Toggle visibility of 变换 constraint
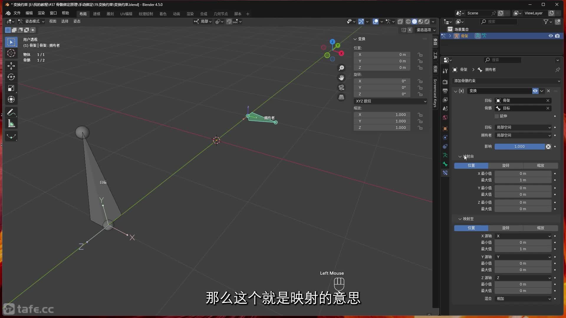566x318 pixels. pyautogui.click(x=535, y=91)
